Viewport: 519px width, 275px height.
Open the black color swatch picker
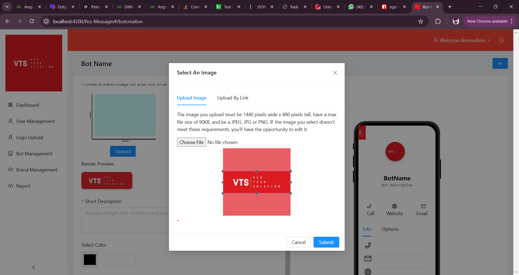(x=90, y=260)
